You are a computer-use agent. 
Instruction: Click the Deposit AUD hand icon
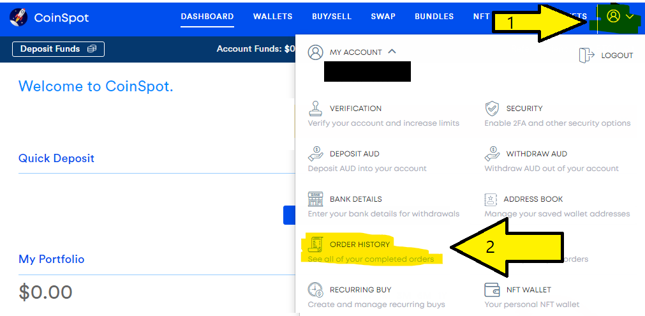point(316,154)
